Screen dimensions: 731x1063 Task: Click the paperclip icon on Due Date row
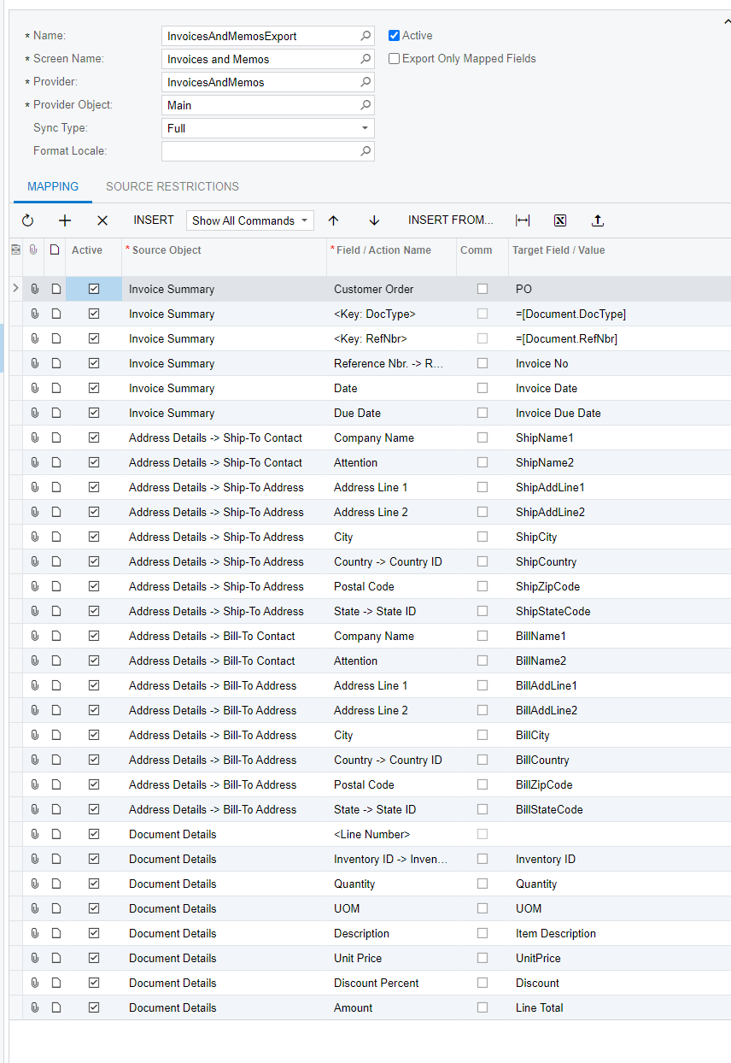(34, 413)
